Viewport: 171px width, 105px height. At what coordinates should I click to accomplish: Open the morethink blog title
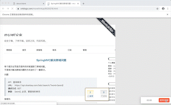tap(13, 35)
